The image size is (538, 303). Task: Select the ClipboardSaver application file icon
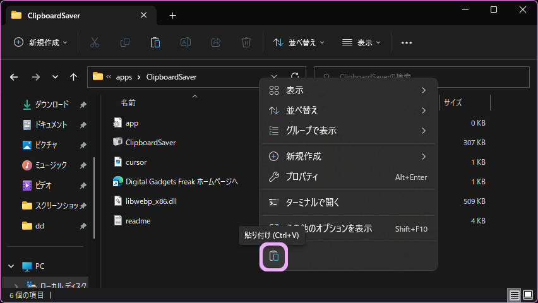117,142
